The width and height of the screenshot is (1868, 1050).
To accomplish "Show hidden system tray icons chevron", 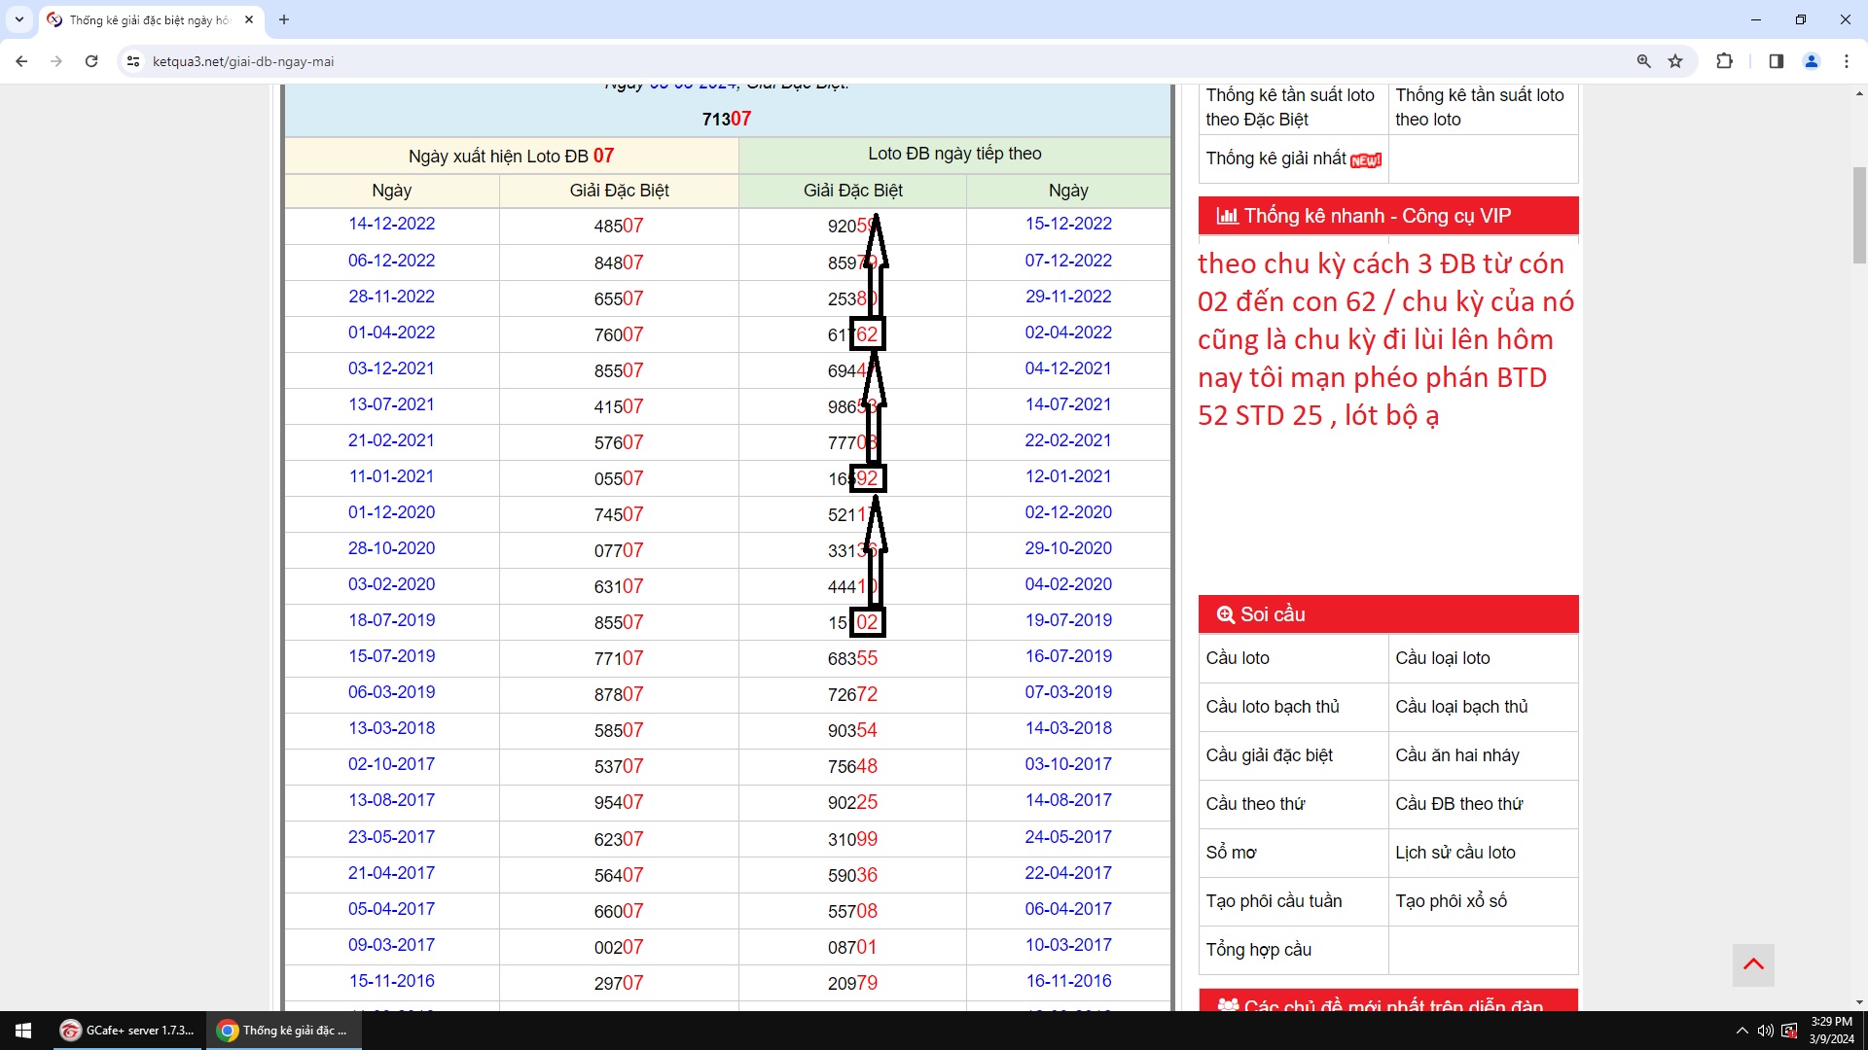I will pyautogui.click(x=1742, y=1031).
